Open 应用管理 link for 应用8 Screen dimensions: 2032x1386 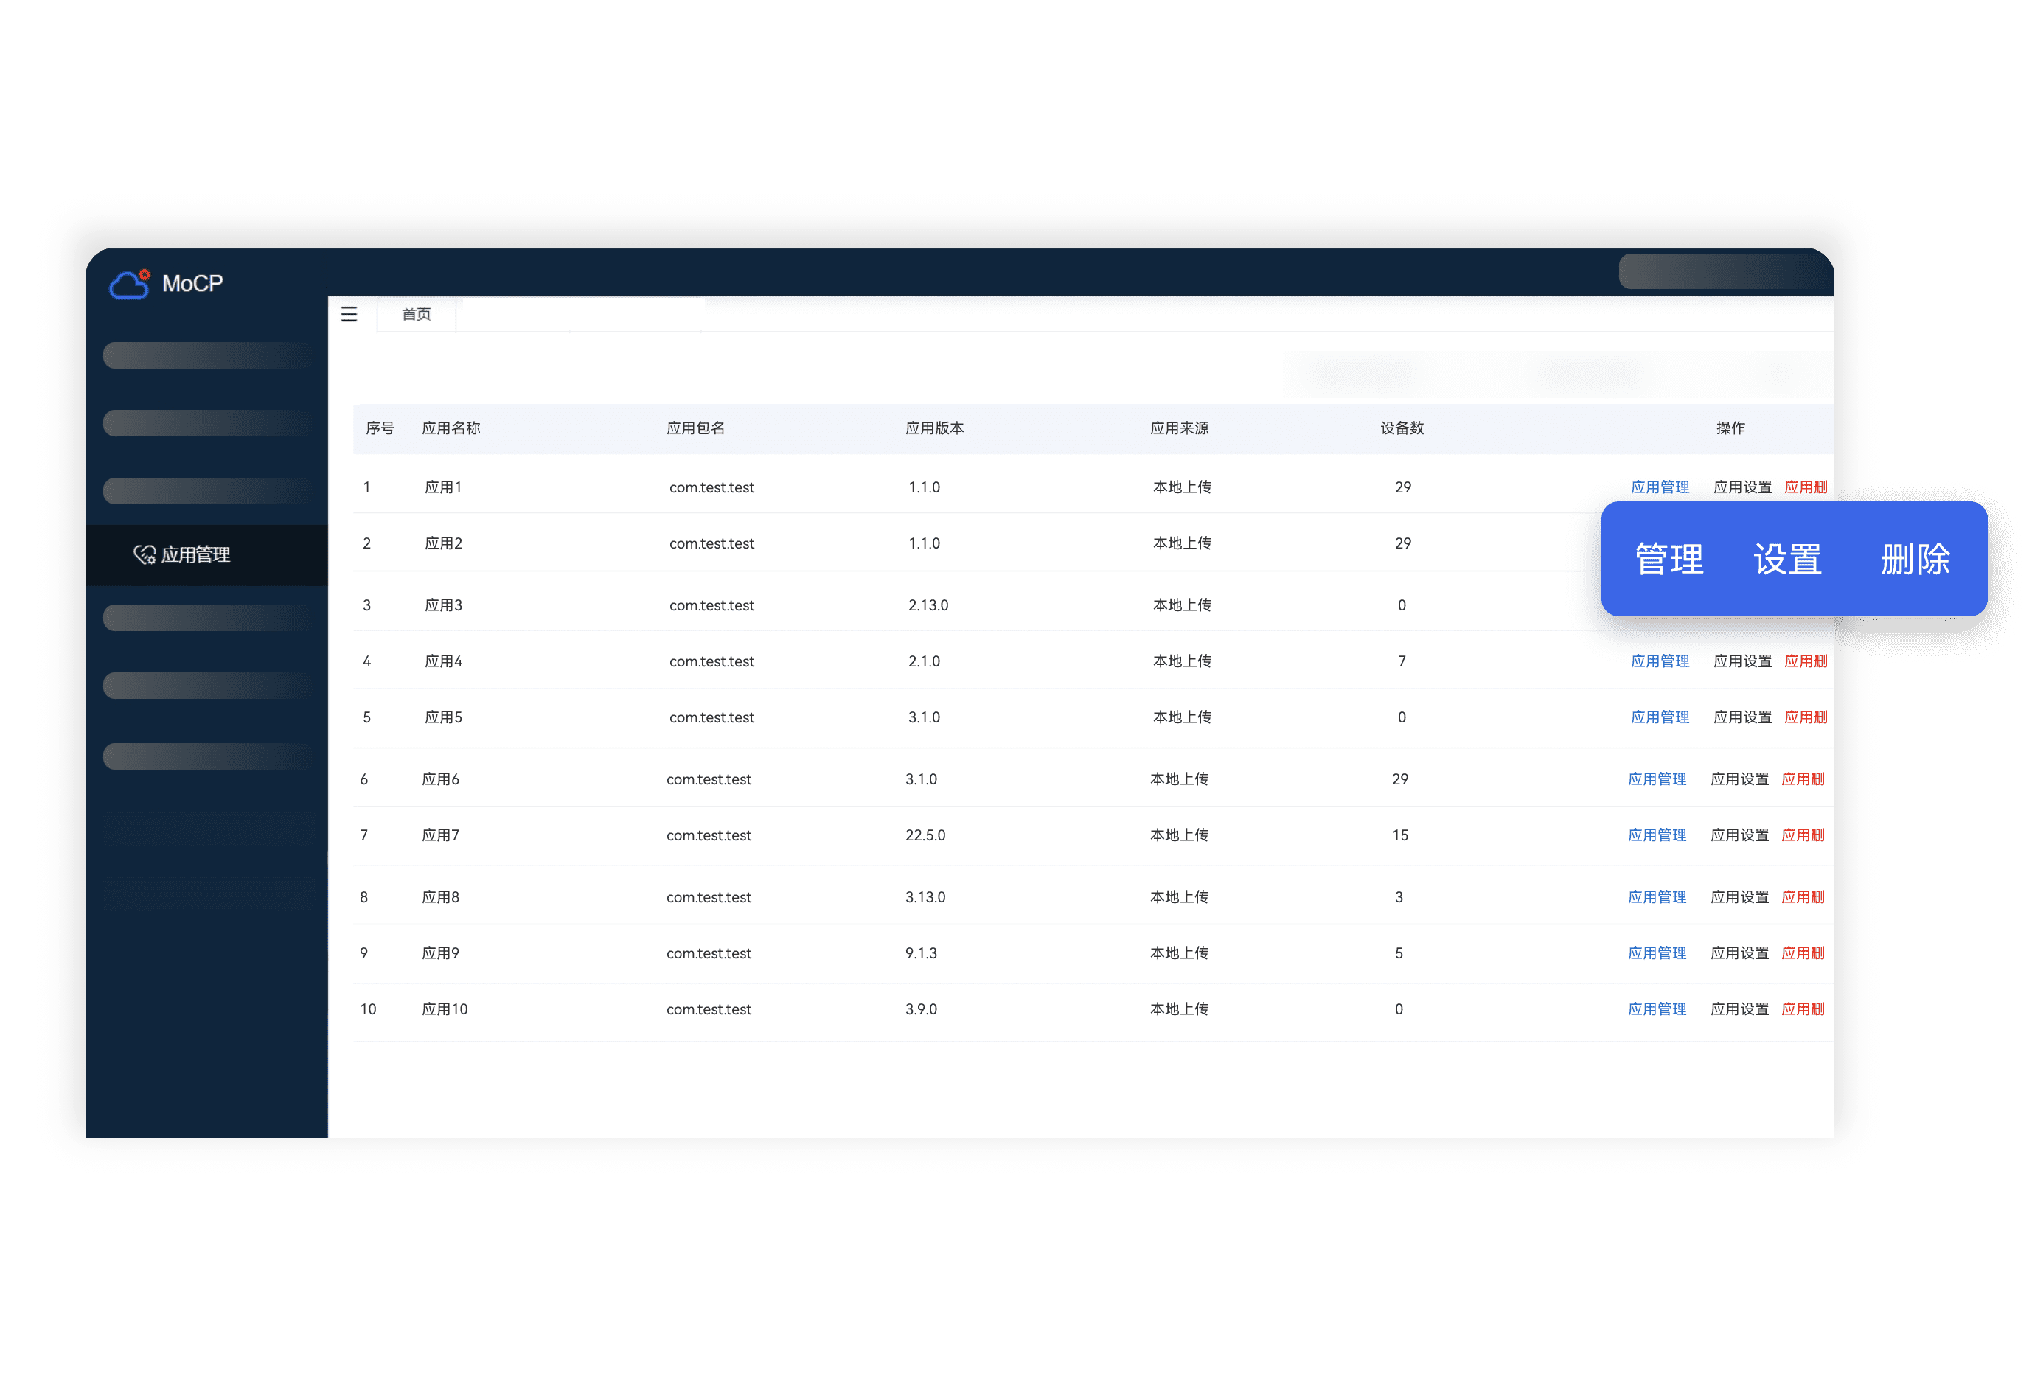1657,897
